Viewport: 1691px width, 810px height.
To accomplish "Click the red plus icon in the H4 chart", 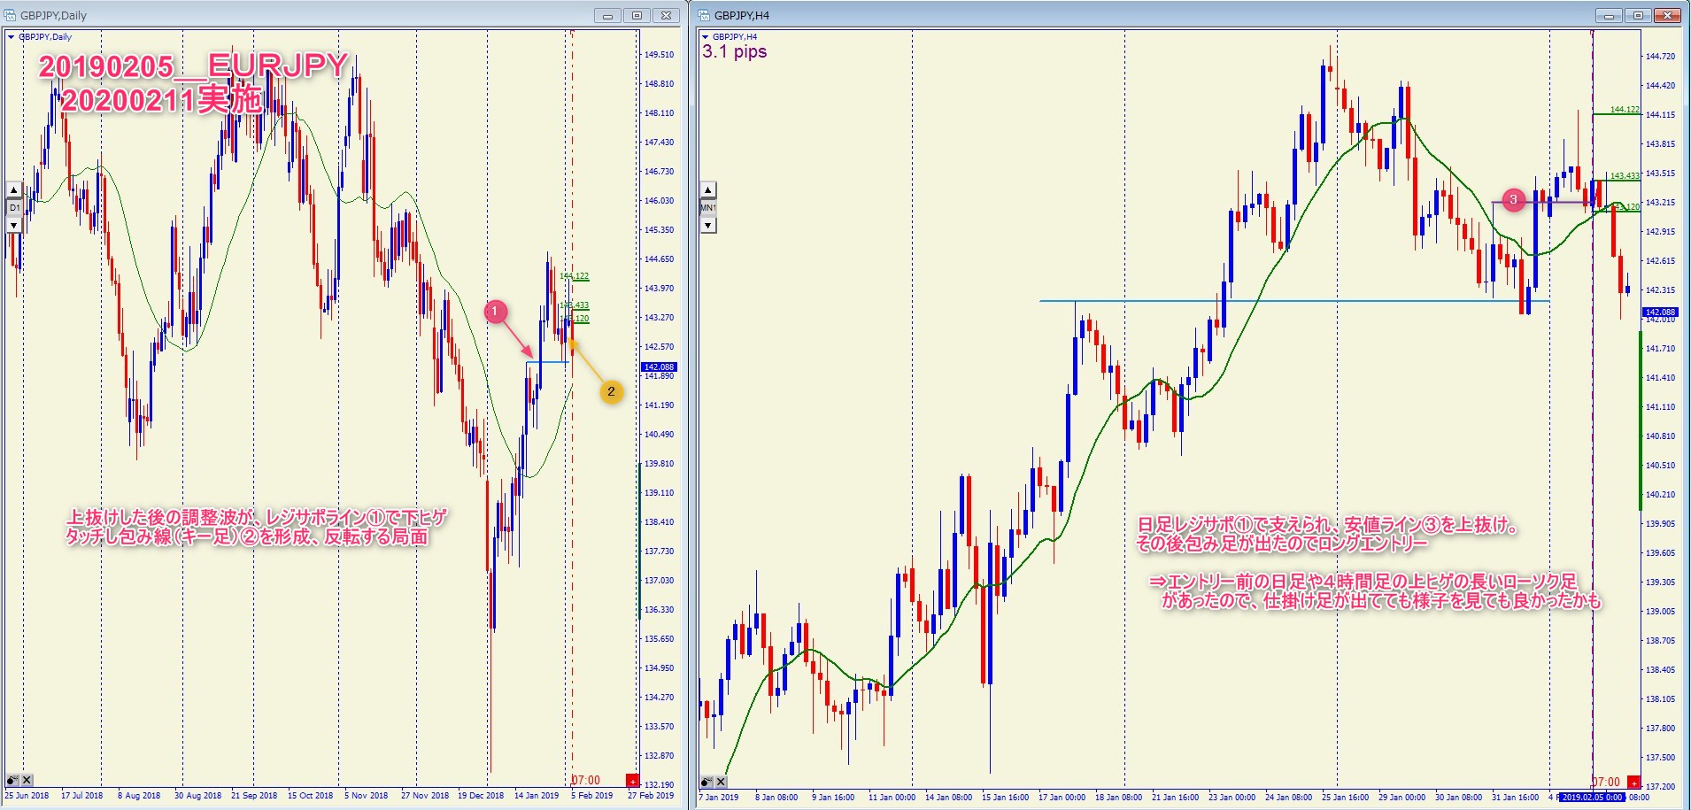I will (1633, 783).
